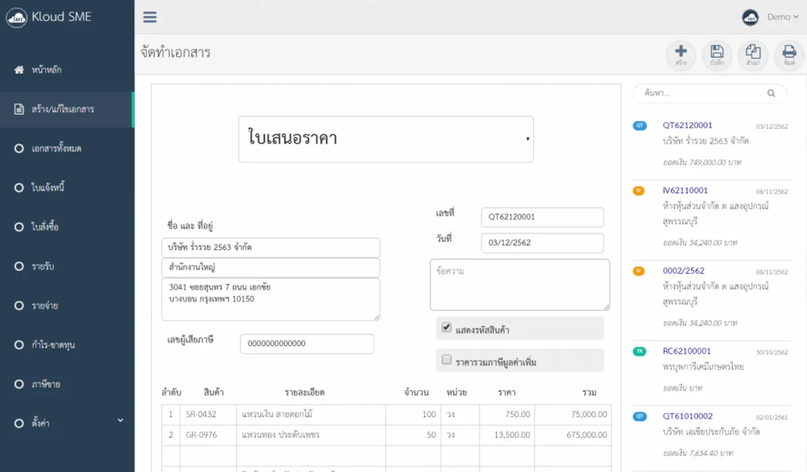Screen dimensions: 807x472
Task: Enable the ราคารวมภาษีมูลค่าเพิ่ม checkbox
Action: 447,359
